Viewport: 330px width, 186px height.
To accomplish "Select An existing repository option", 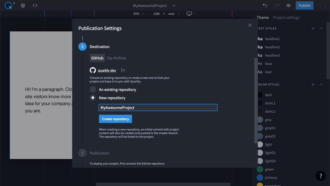I will [93, 90].
